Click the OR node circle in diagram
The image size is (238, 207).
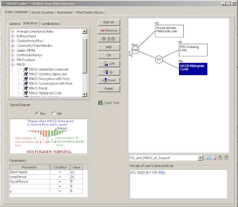pyautogui.click(x=159, y=59)
